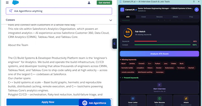This screenshot has width=202, height=106.
Task: Open the Ask Agentforce chat button
Action: tap(95, 103)
